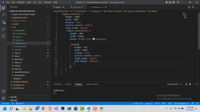Image resolution: width=200 pixels, height=112 pixels.
Task: Expand the TIMELINE section
Action: 13,100
